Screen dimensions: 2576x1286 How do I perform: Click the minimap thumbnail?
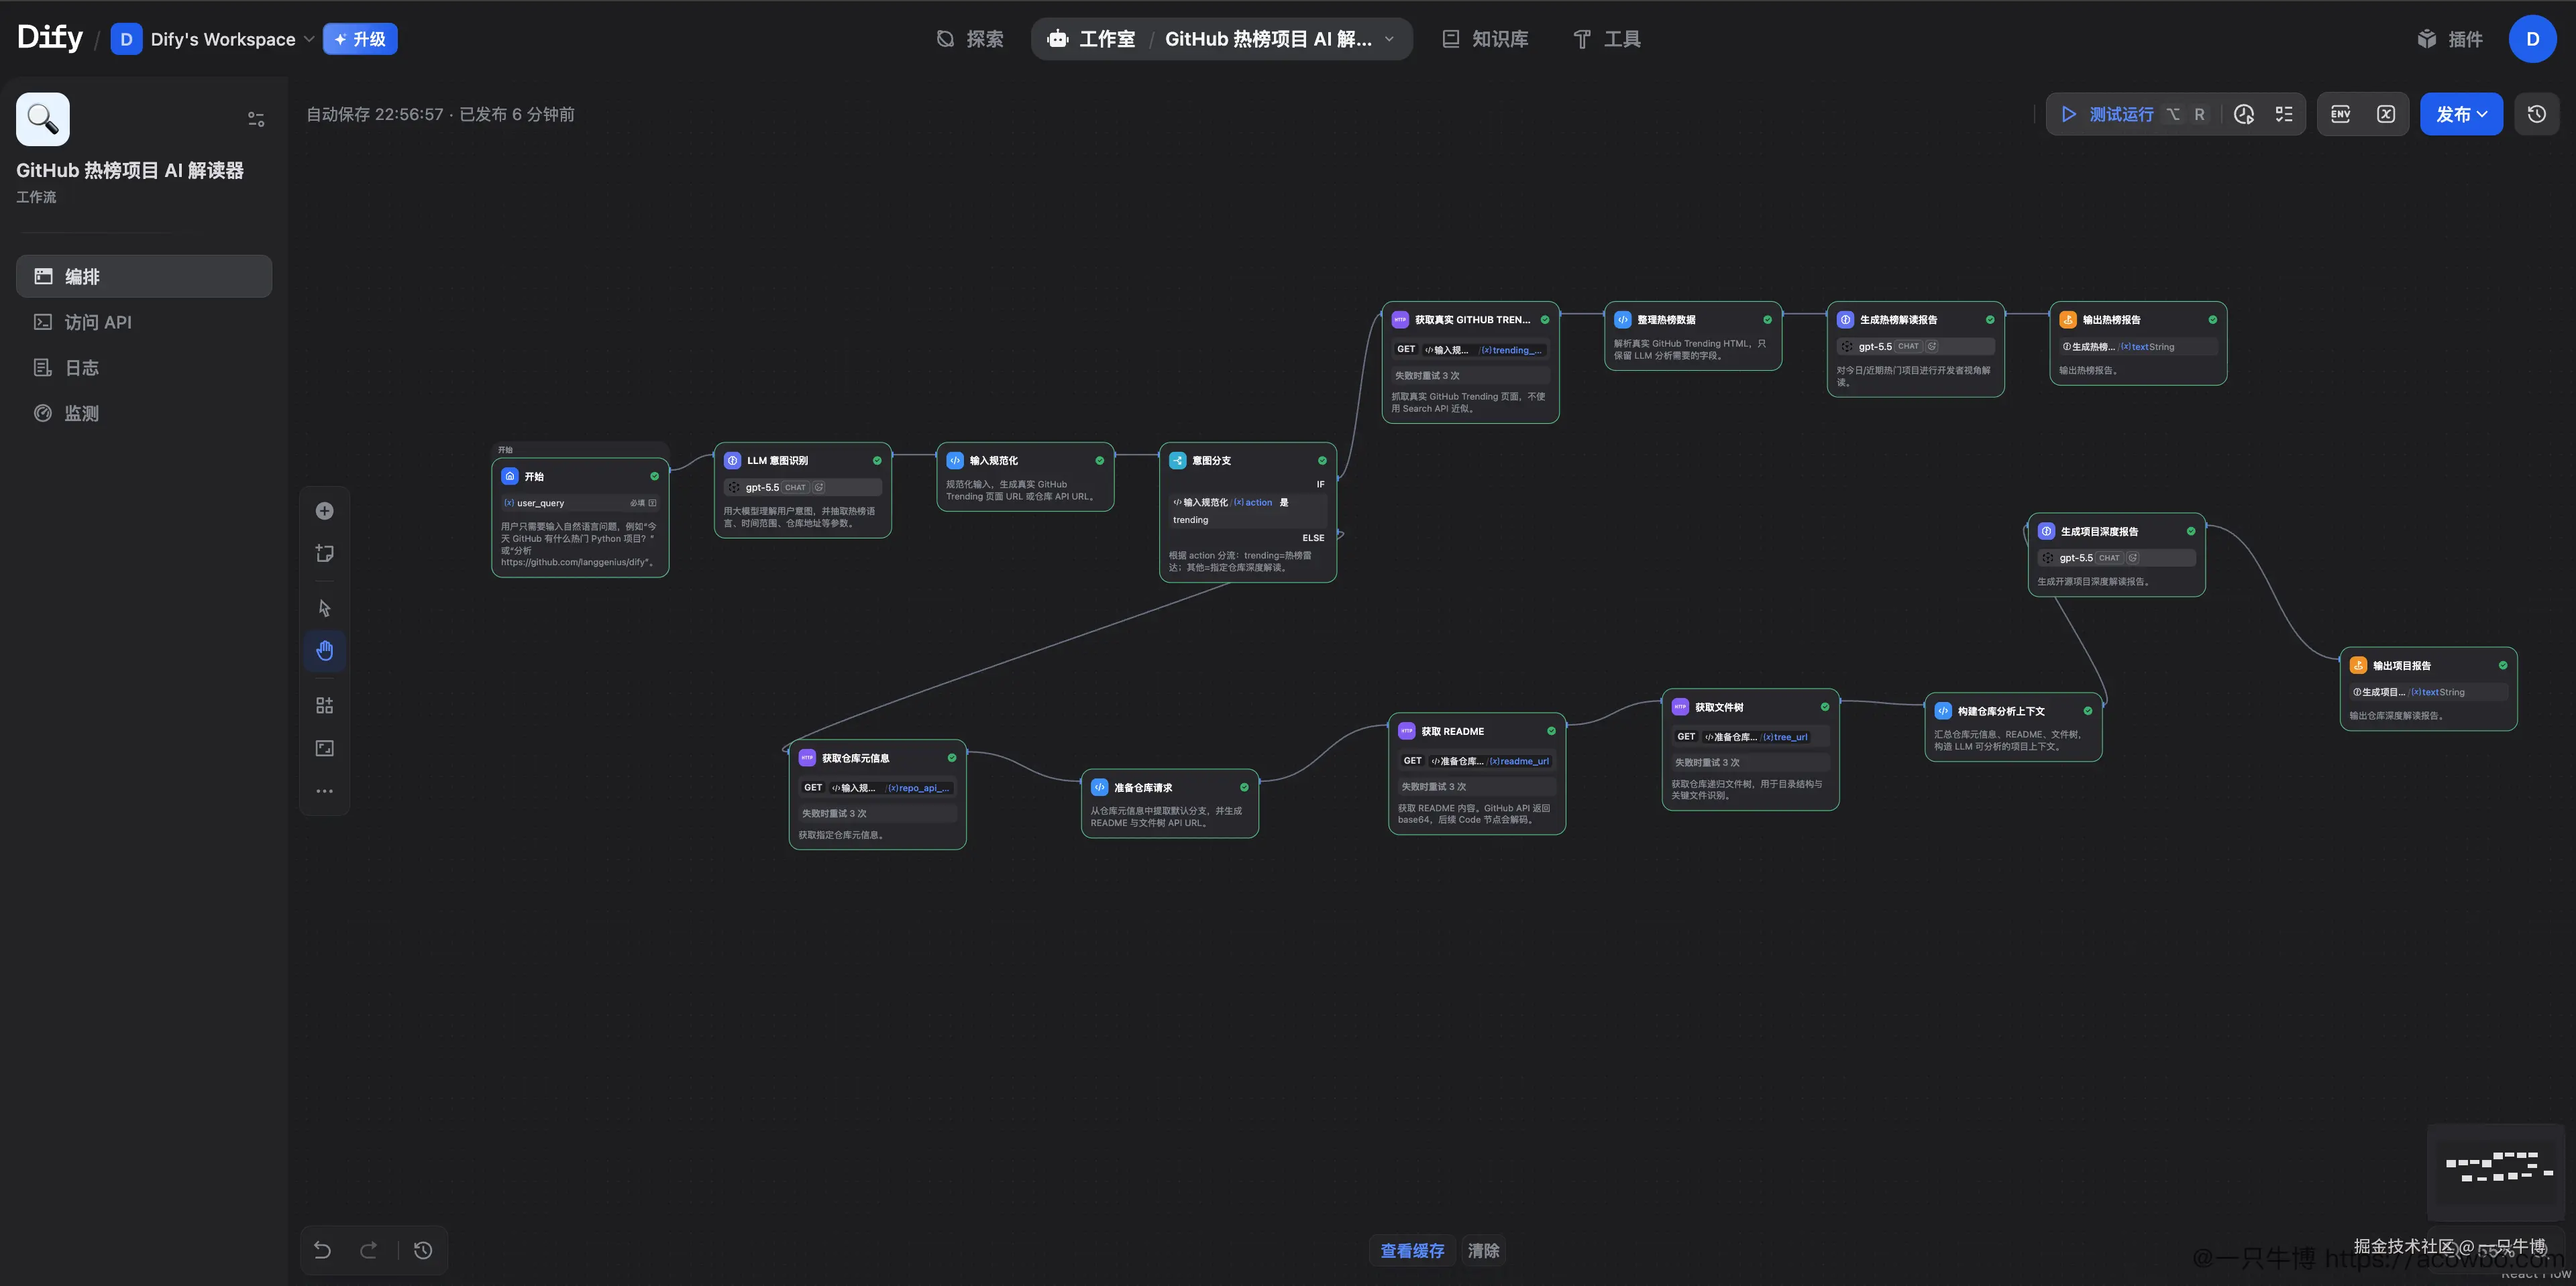2496,1172
